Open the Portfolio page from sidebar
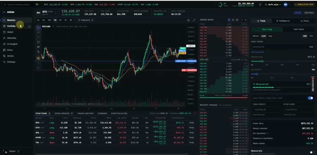This screenshot has height=155, width=317. coord(16,26)
